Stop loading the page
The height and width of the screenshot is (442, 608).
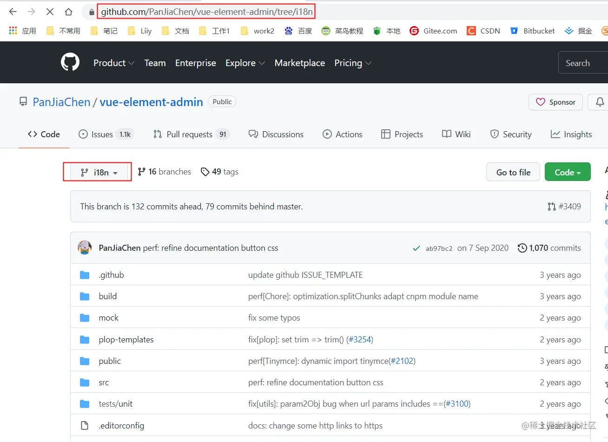[x=50, y=12]
